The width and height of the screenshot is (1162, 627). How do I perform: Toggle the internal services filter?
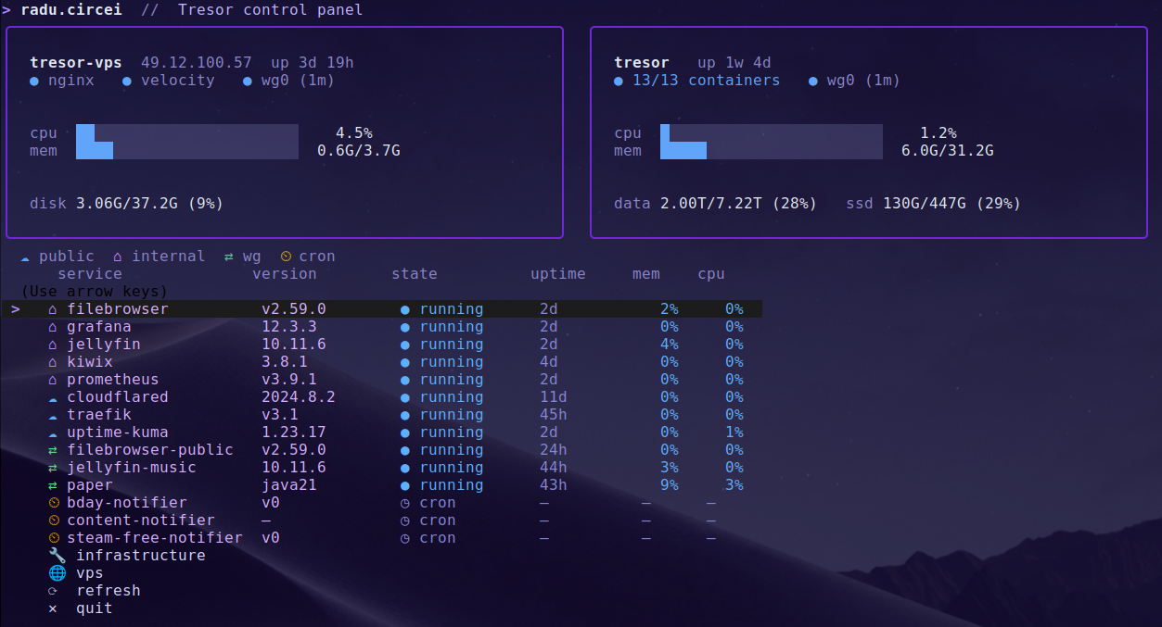(168, 256)
